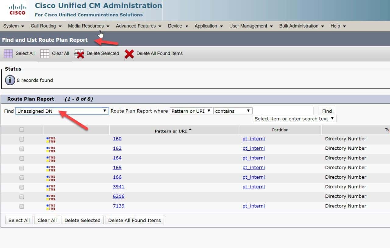Click the bottom Delete Selected button
This screenshot has height=248, width=390.
82,220
